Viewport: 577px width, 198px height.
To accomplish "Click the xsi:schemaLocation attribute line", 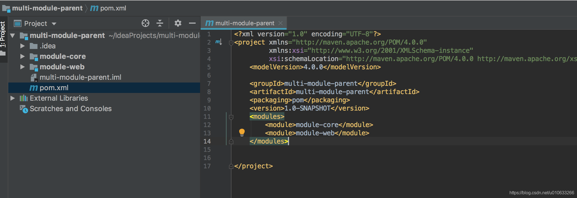I will [x=423, y=59].
